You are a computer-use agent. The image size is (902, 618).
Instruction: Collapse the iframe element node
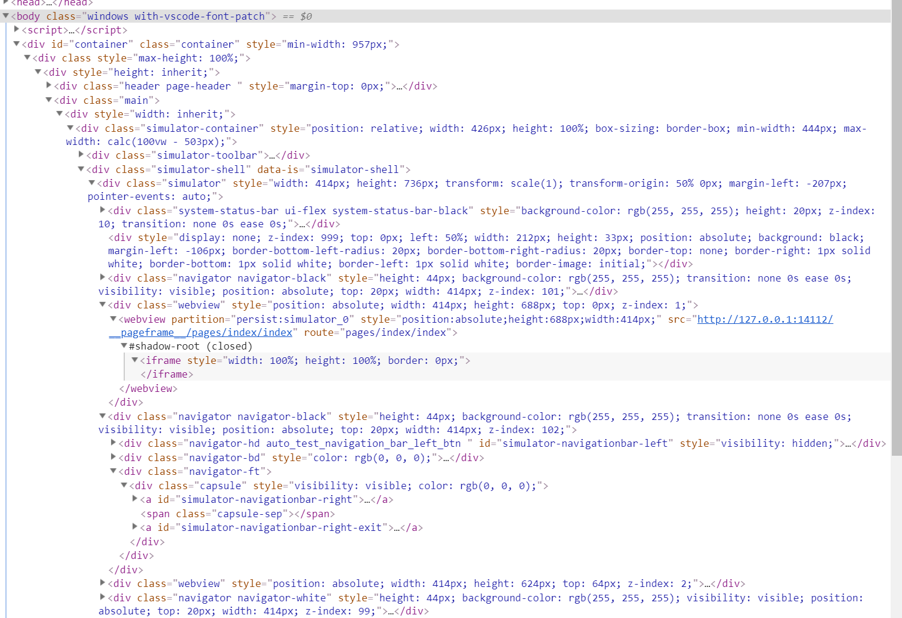[x=135, y=360]
